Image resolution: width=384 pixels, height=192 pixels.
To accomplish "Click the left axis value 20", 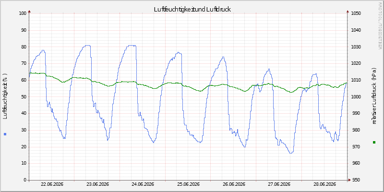I will (24, 147).
